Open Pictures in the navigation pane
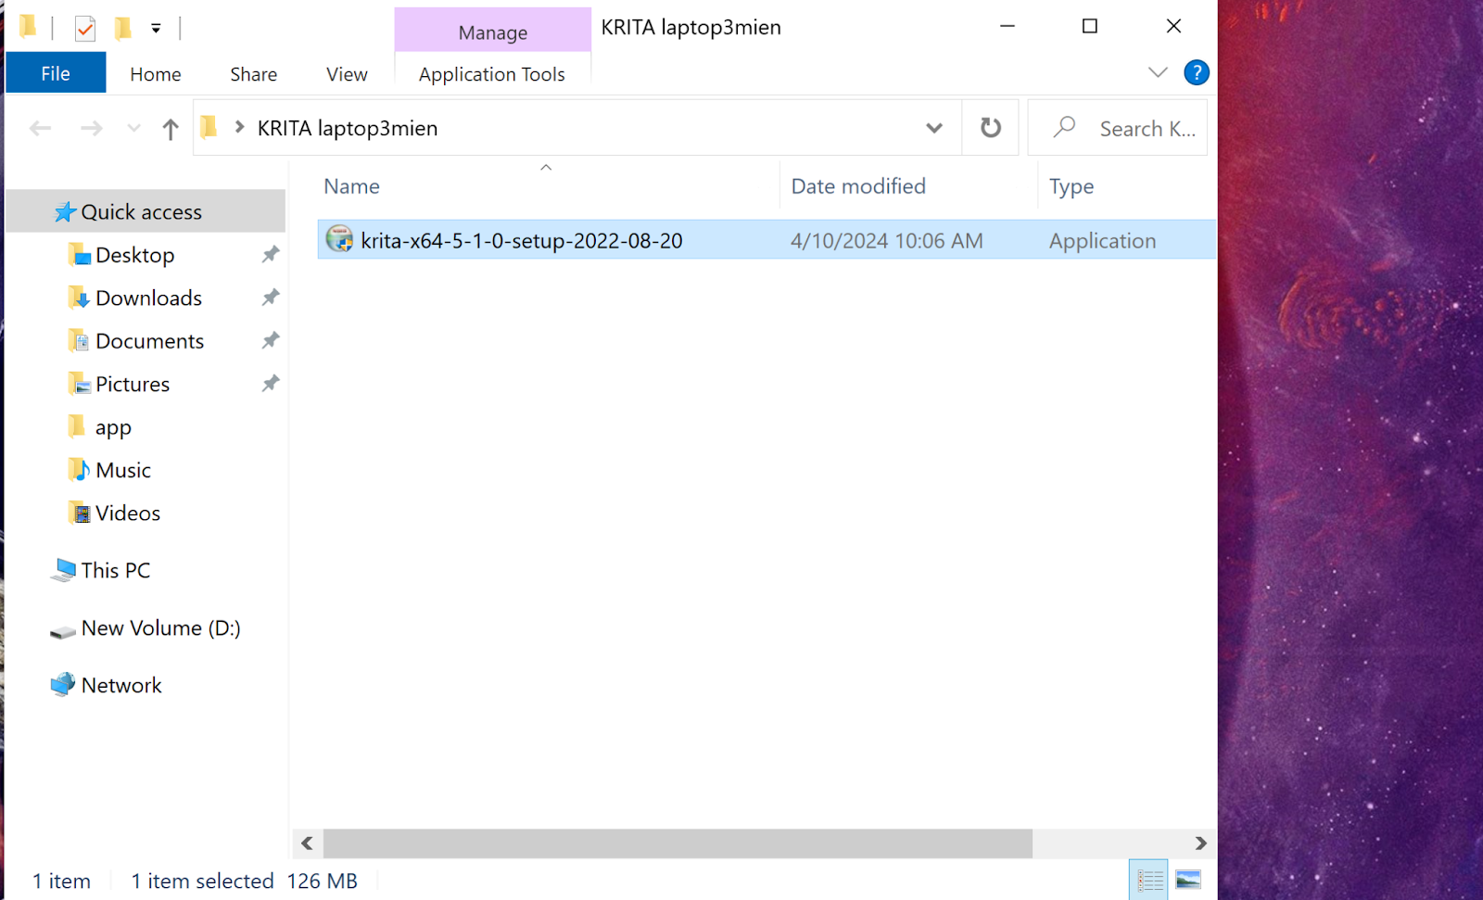This screenshot has height=900, width=1483. (x=133, y=384)
